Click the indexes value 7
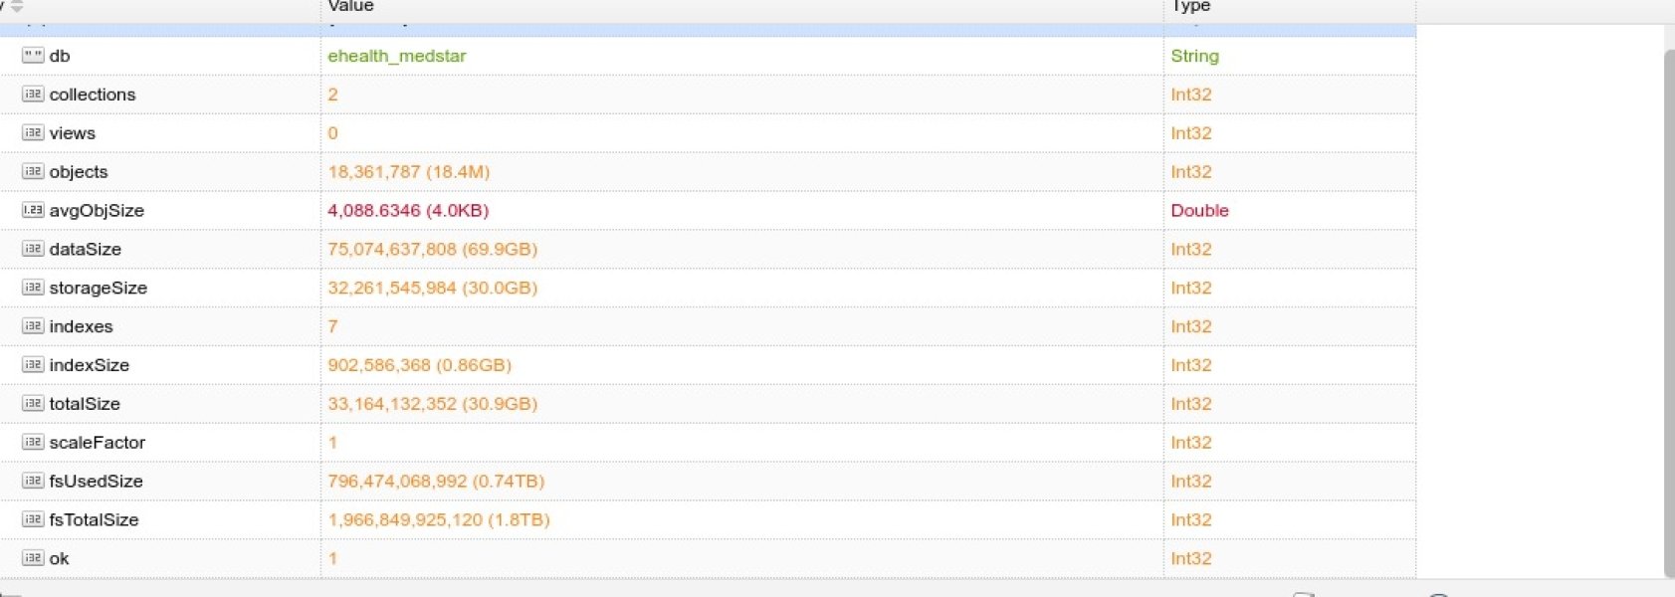This screenshot has height=597, width=1675. click(332, 326)
